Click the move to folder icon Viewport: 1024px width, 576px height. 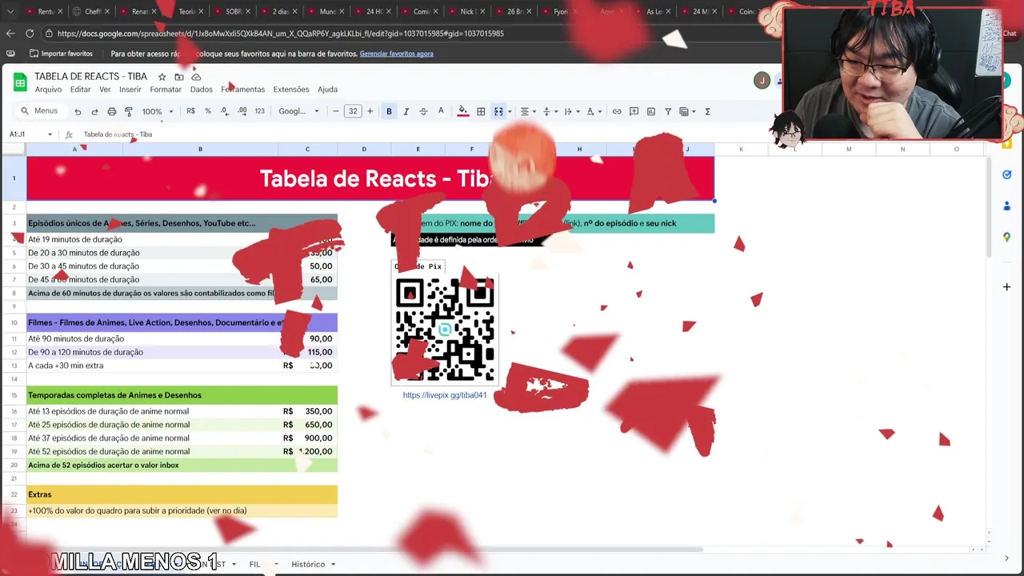(179, 77)
